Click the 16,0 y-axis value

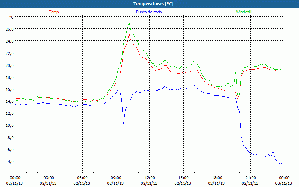pyautogui.click(x=9, y=89)
